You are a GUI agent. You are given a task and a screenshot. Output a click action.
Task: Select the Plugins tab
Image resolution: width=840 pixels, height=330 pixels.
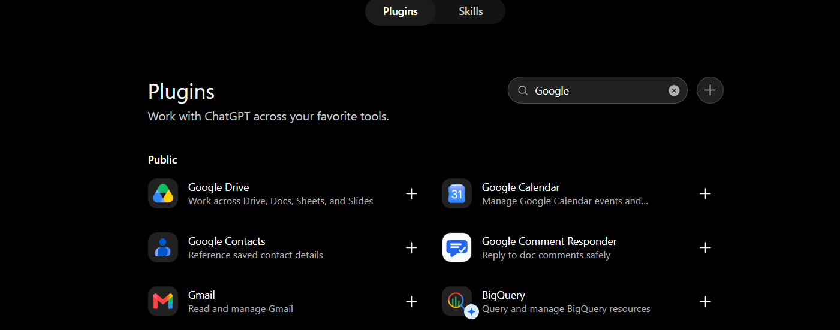tap(401, 11)
